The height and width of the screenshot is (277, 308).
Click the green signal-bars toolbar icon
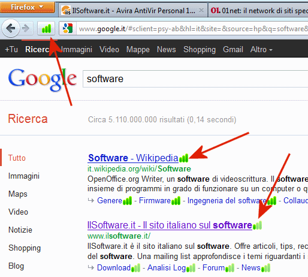(x=46, y=29)
